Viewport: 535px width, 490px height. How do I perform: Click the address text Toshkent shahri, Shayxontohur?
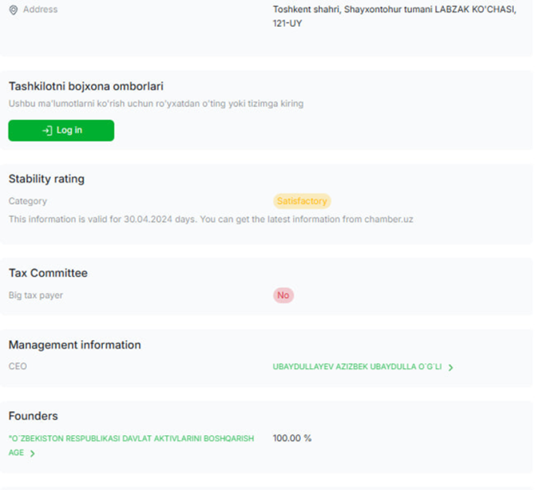pos(394,16)
